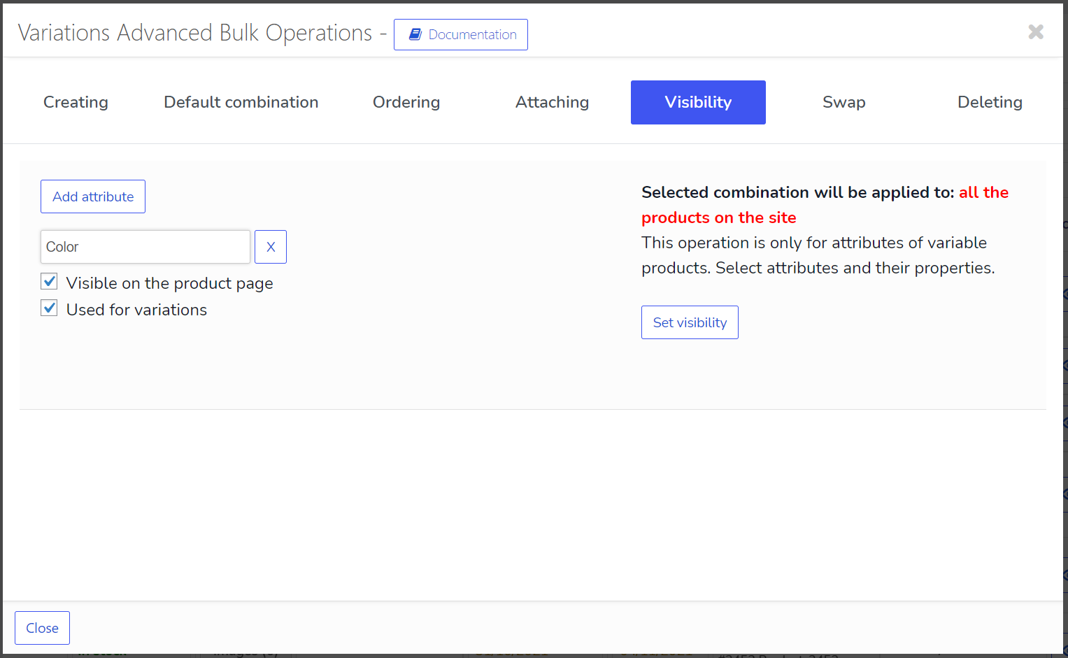
Task: Switch to the Swap tab
Action: tap(843, 102)
